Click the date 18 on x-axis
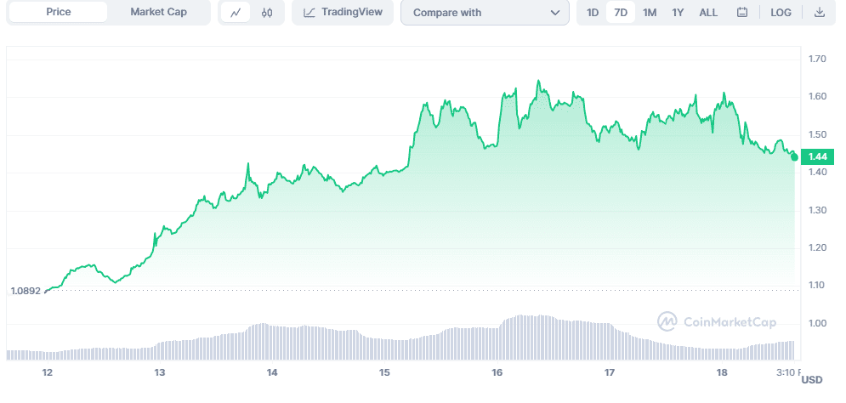Viewport: 846px width, 403px height. pos(722,372)
